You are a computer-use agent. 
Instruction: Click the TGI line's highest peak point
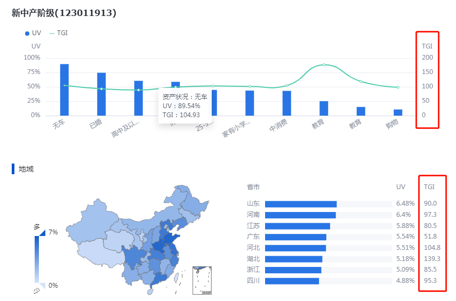click(x=324, y=64)
